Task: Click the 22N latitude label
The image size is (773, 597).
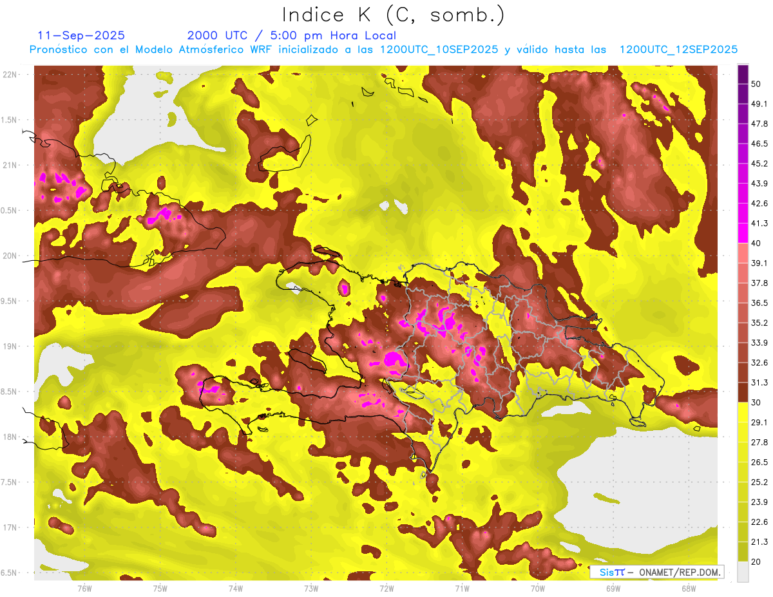Action: (10, 75)
